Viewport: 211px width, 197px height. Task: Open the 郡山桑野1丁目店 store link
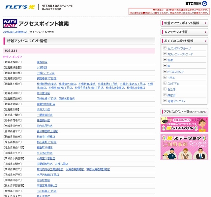tap(46, 142)
